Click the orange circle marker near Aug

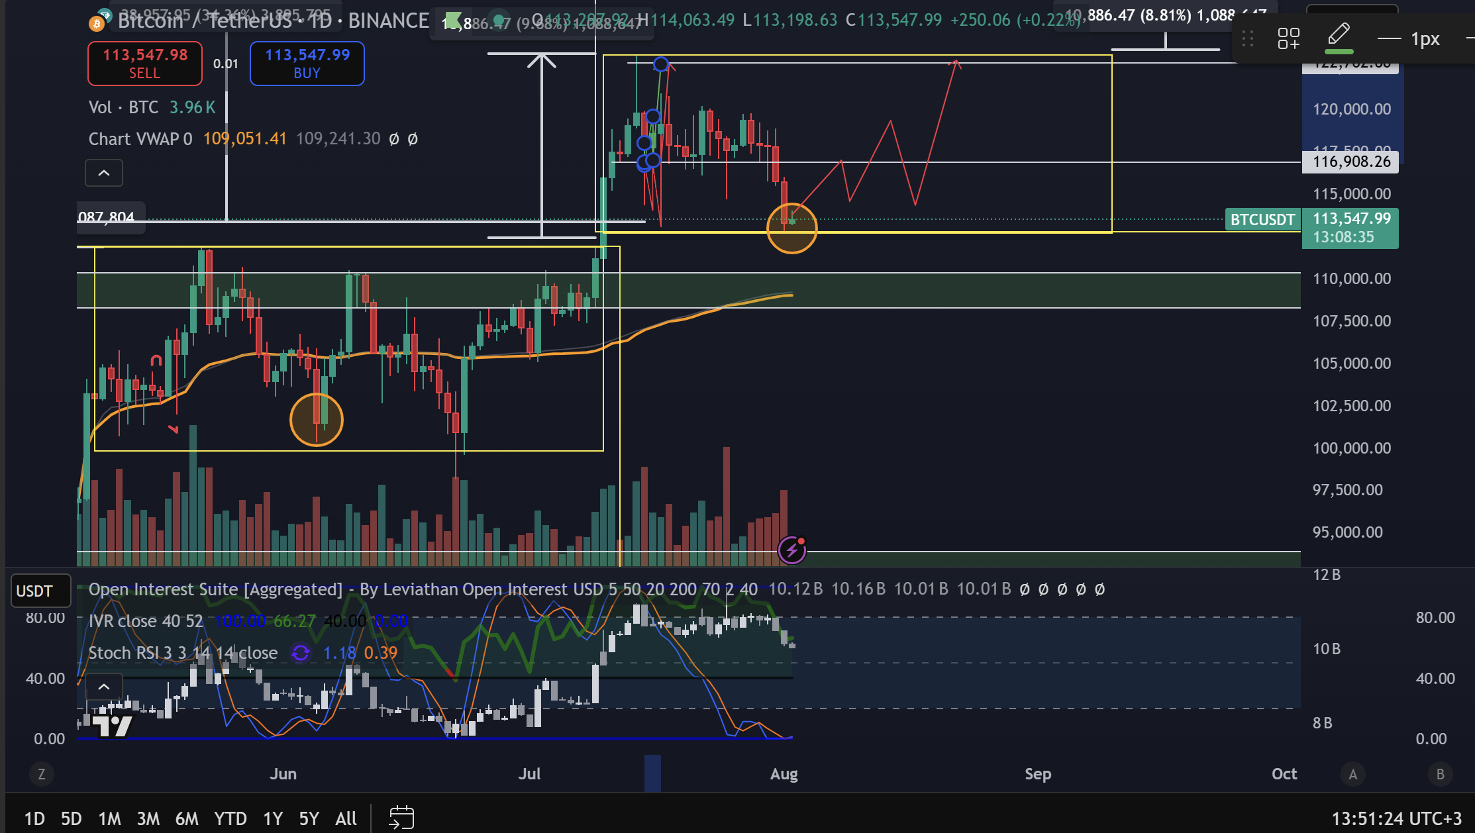pyautogui.click(x=791, y=228)
